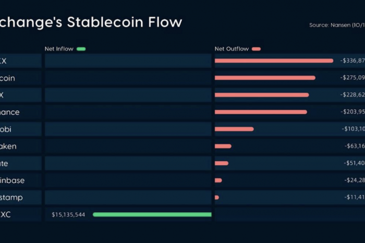Click the red outflow bar valued -$203,95

pyautogui.click(x=261, y=112)
